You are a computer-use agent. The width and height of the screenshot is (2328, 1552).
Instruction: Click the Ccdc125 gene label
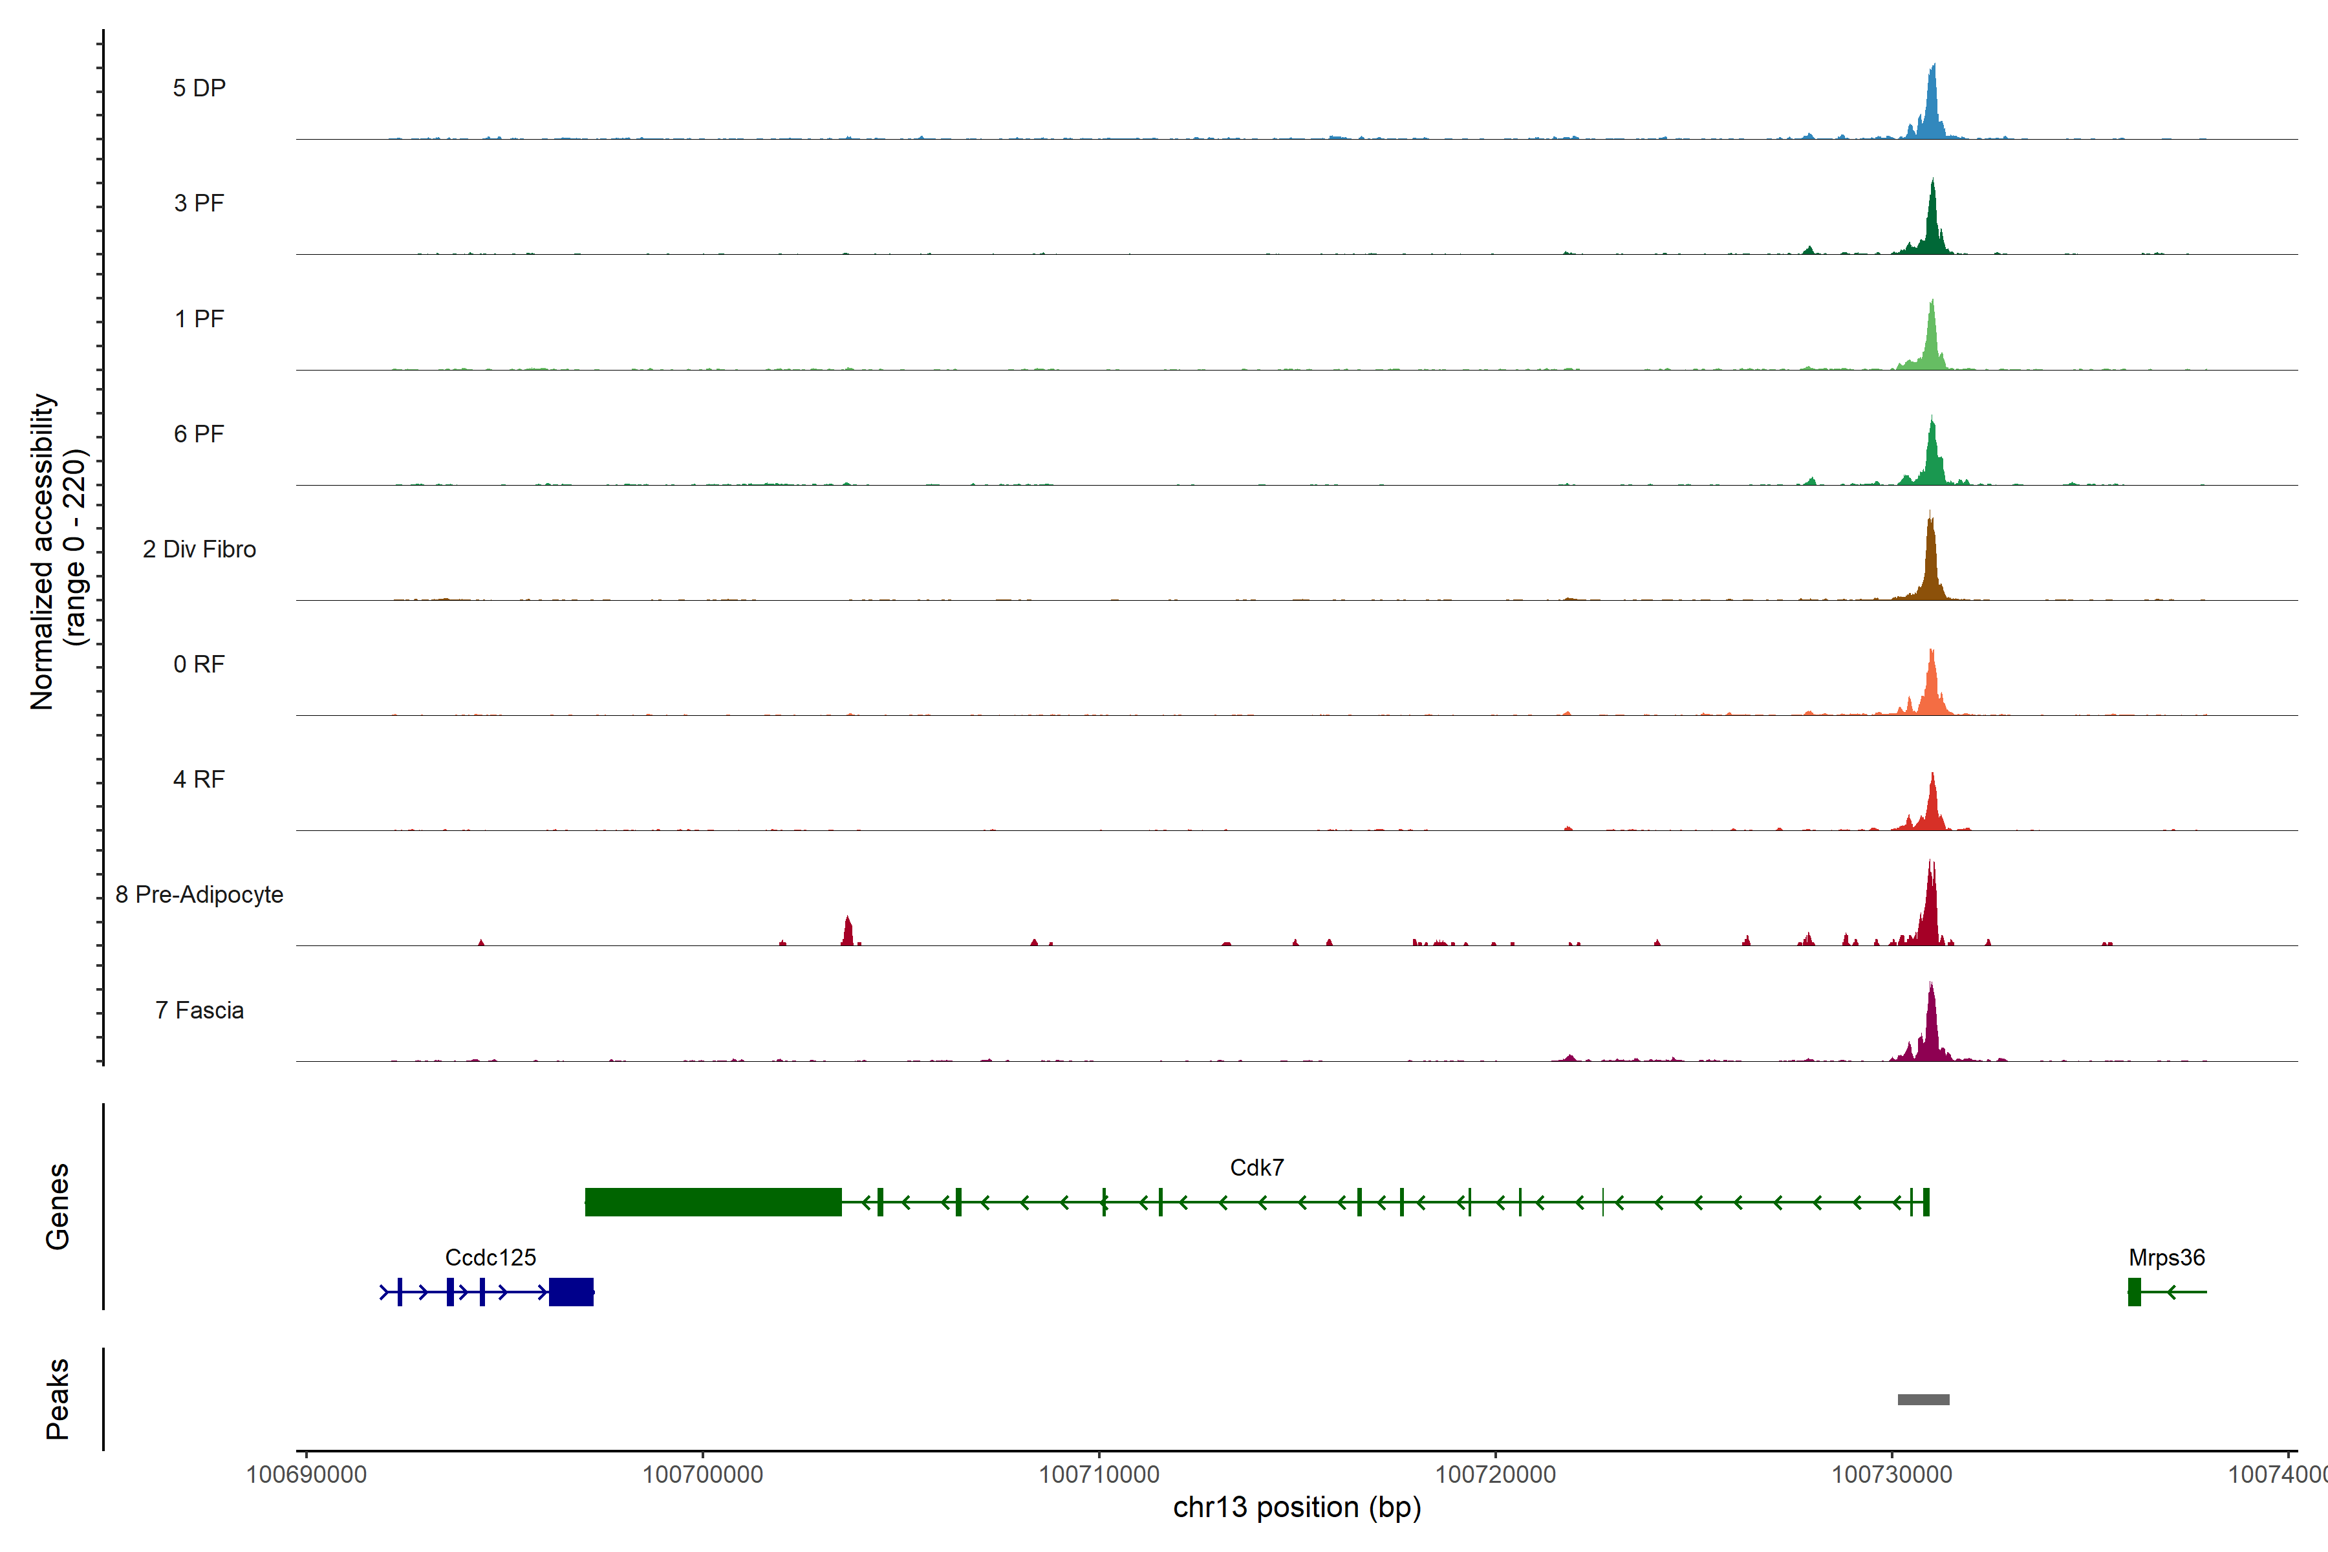point(490,1257)
